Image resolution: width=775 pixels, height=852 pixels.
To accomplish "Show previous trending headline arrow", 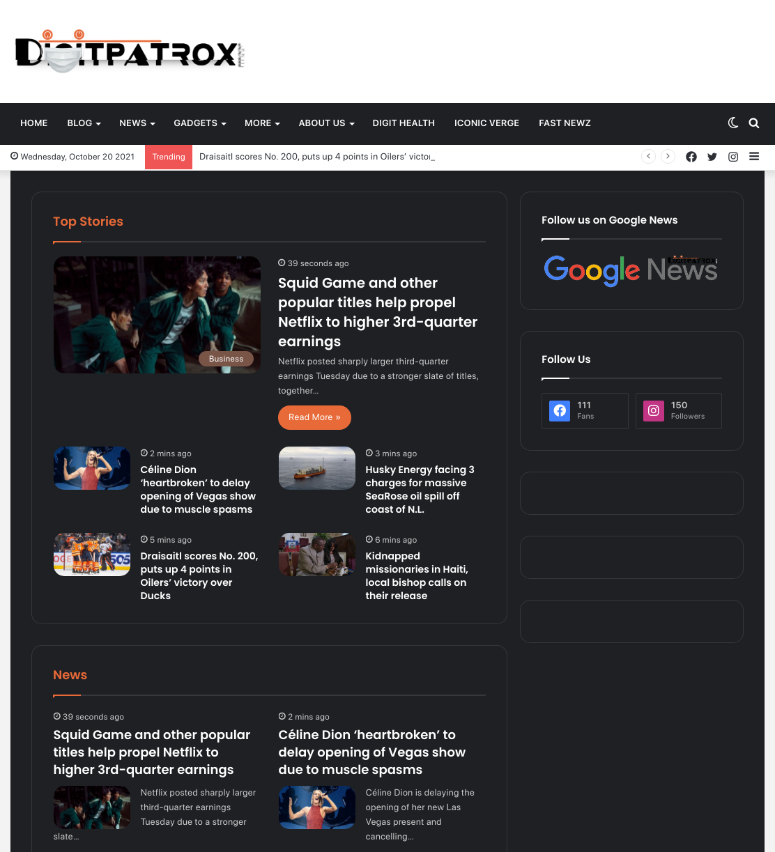I will point(649,156).
